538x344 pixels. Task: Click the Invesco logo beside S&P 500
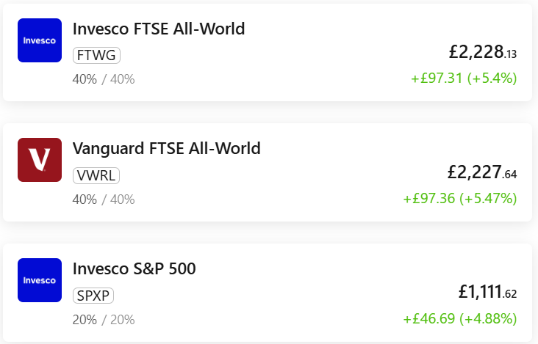(40, 280)
